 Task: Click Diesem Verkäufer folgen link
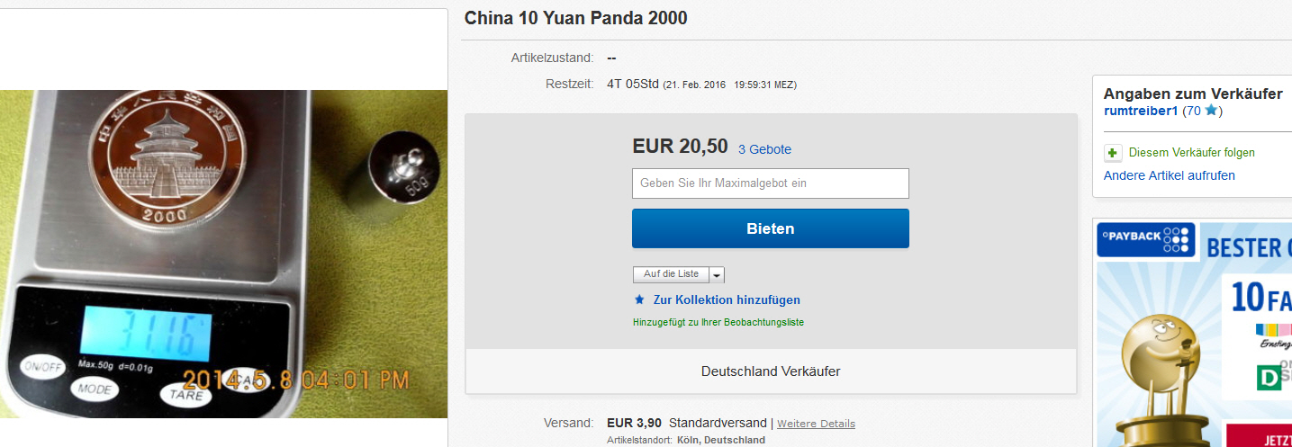tap(1191, 153)
